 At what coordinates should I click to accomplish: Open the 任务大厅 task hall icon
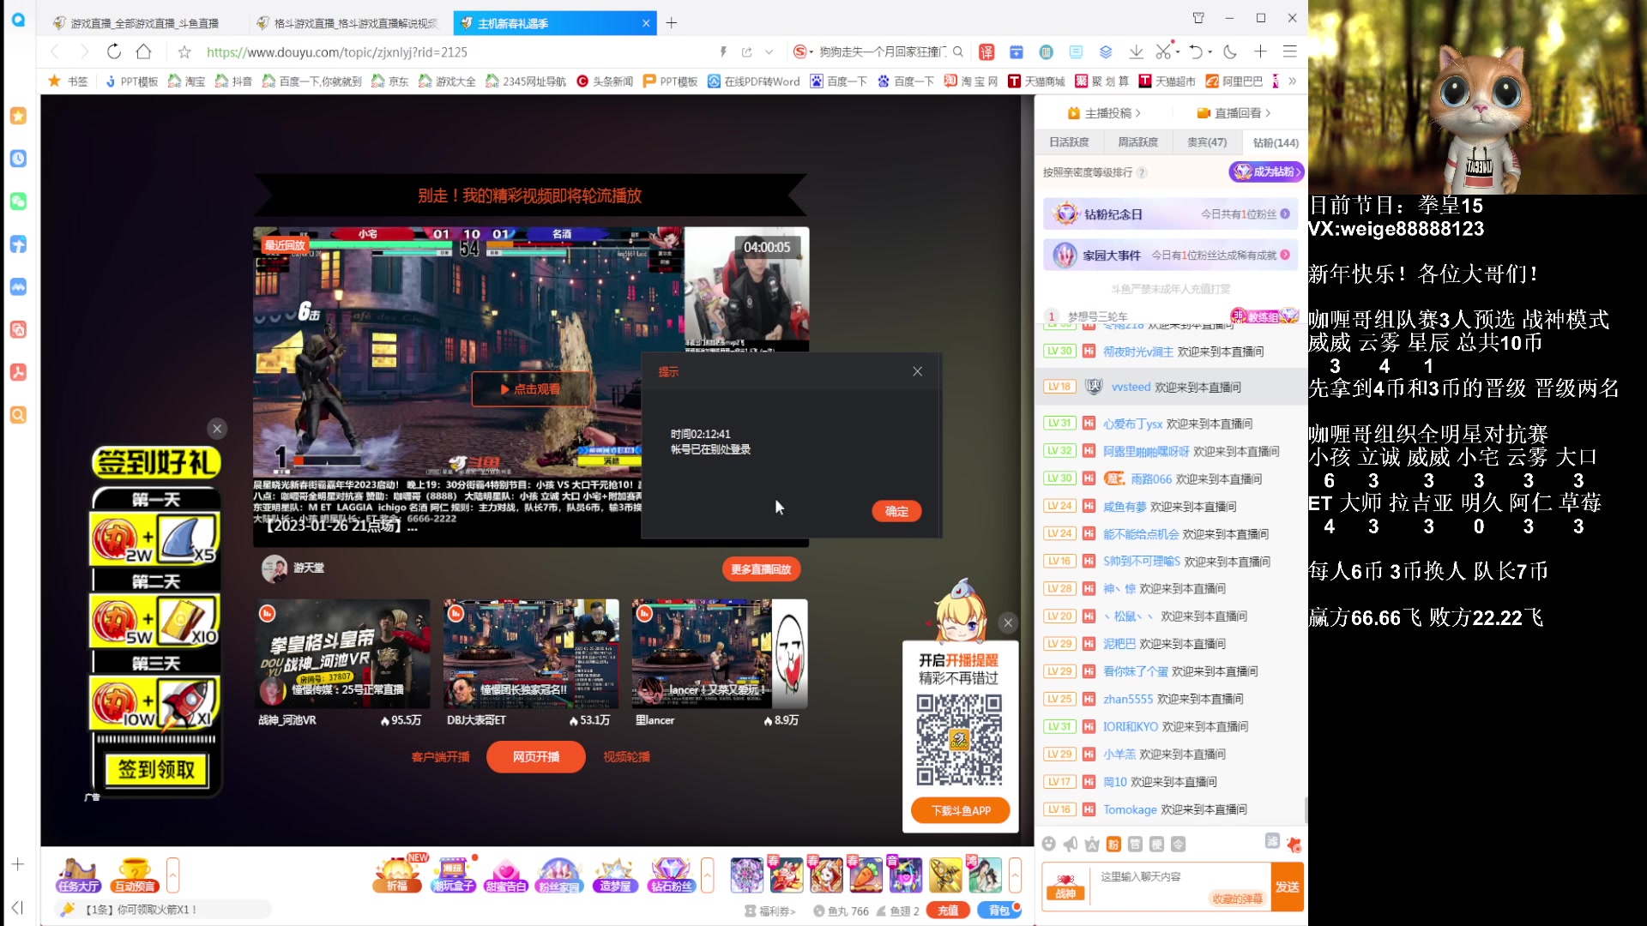click(78, 875)
